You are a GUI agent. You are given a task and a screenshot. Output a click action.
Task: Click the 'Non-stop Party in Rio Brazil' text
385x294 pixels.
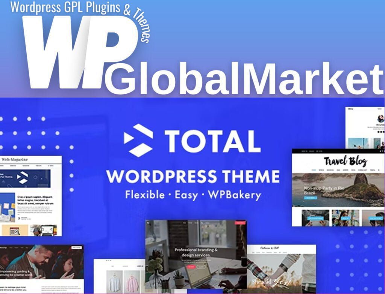[324, 190]
